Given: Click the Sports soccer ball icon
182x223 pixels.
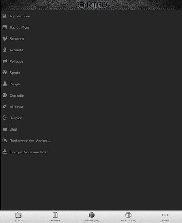Looking at the screenshot, I should click(4, 72).
